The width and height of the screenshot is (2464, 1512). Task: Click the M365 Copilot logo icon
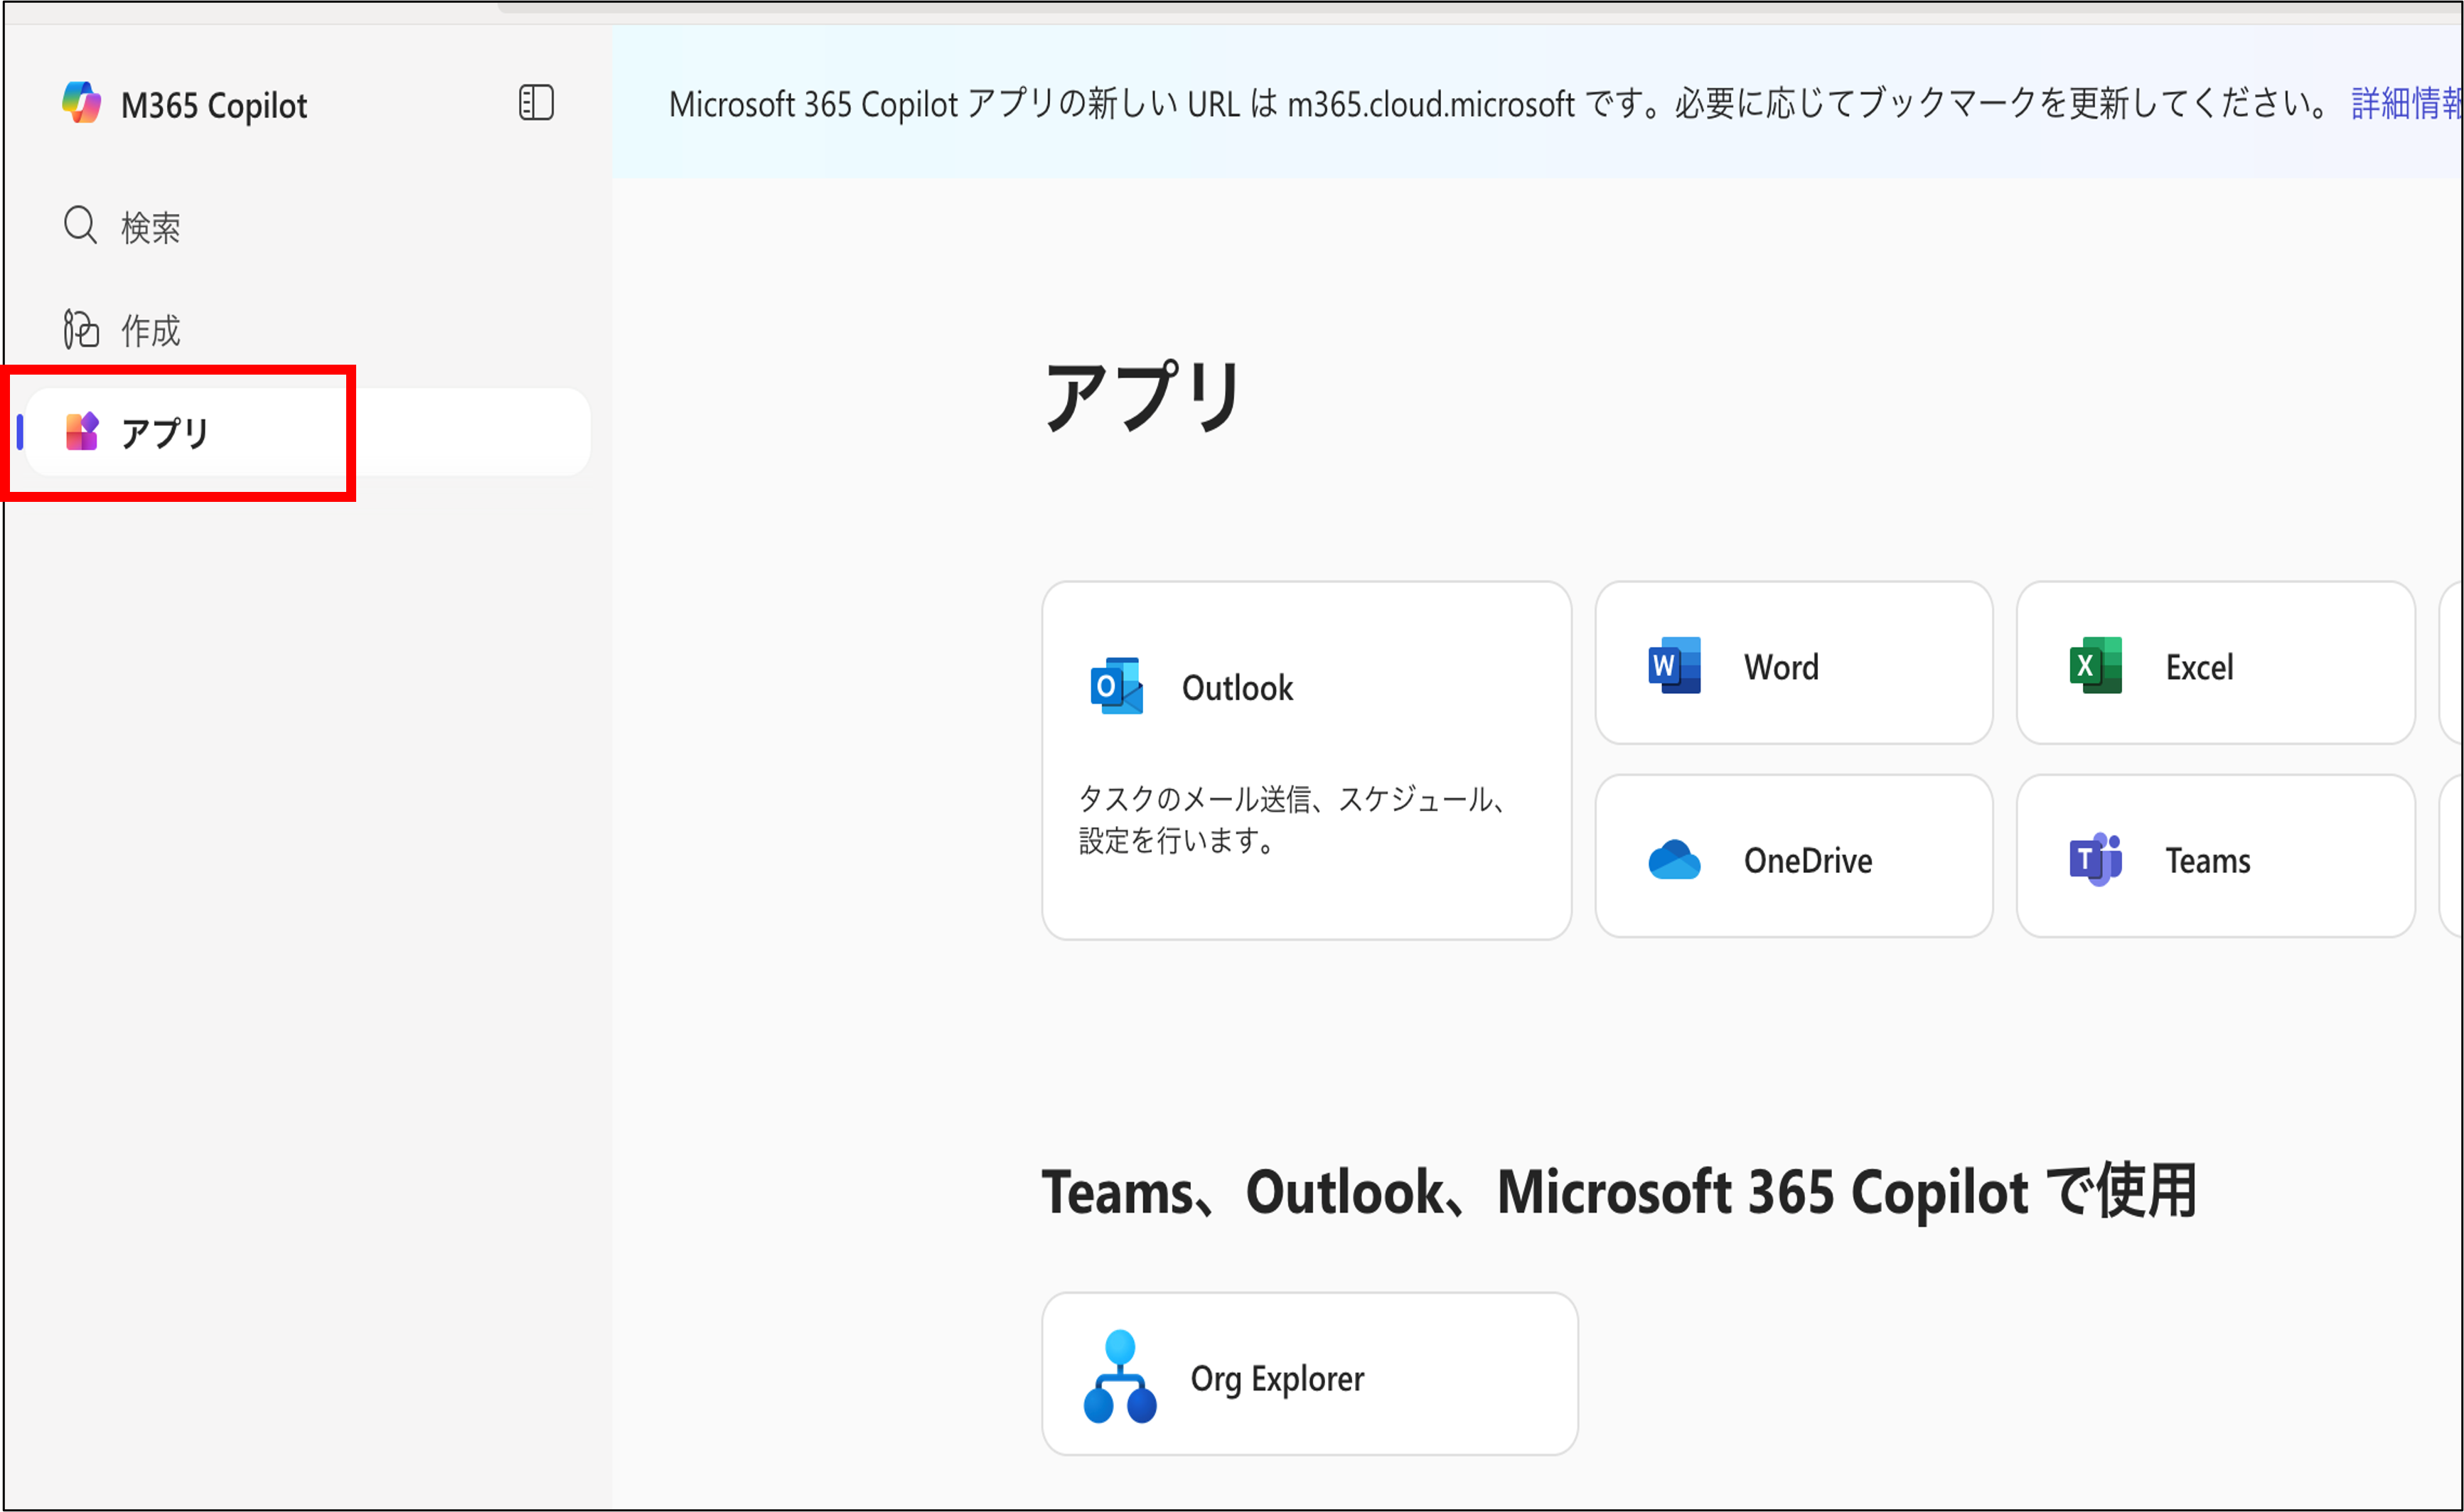(81, 103)
